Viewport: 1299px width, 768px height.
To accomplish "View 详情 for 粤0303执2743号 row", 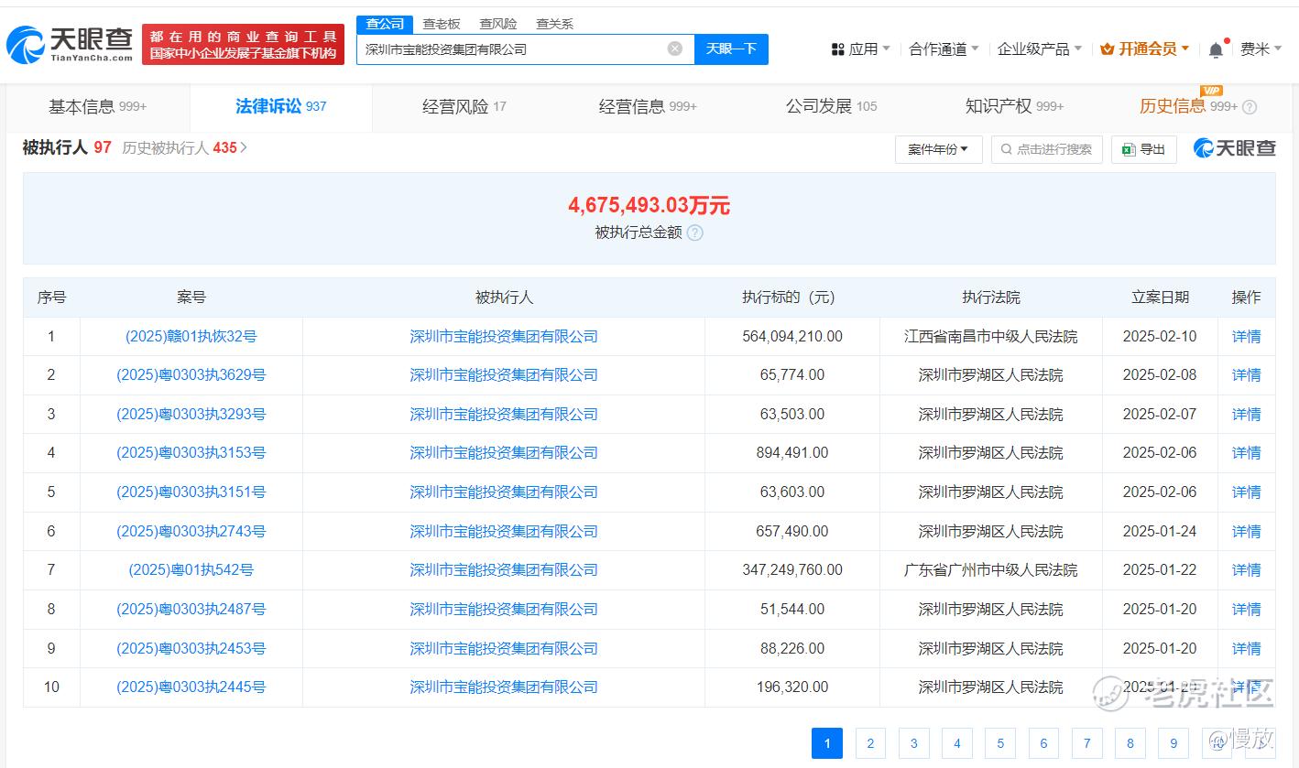I will click(x=1246, y=532).
